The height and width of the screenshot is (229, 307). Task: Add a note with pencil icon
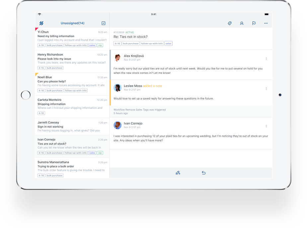click(x=178, y=173)
